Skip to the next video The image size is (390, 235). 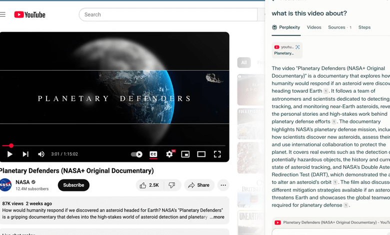25,154
